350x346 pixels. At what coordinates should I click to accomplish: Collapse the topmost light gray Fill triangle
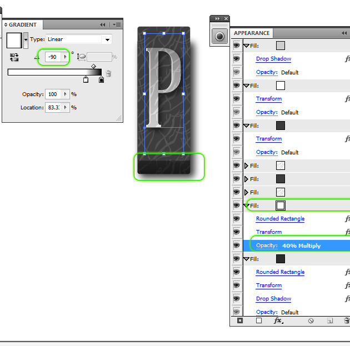(x=246, y=46)
